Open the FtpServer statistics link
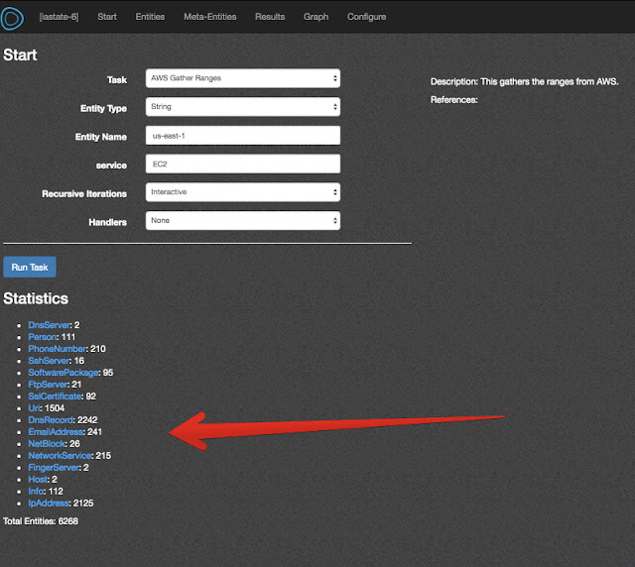Screen dimensions: 635x567 [48, 385]
